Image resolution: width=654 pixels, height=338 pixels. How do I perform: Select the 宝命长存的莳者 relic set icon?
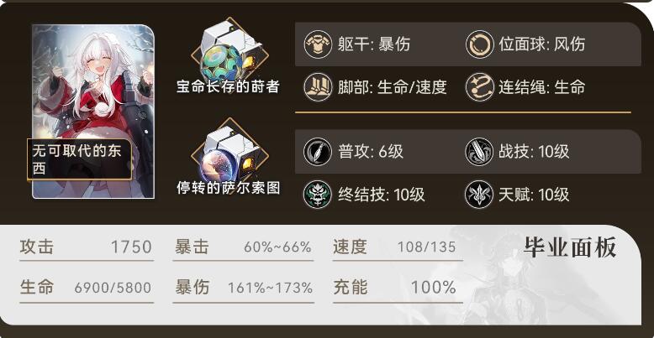pos(229,50)
